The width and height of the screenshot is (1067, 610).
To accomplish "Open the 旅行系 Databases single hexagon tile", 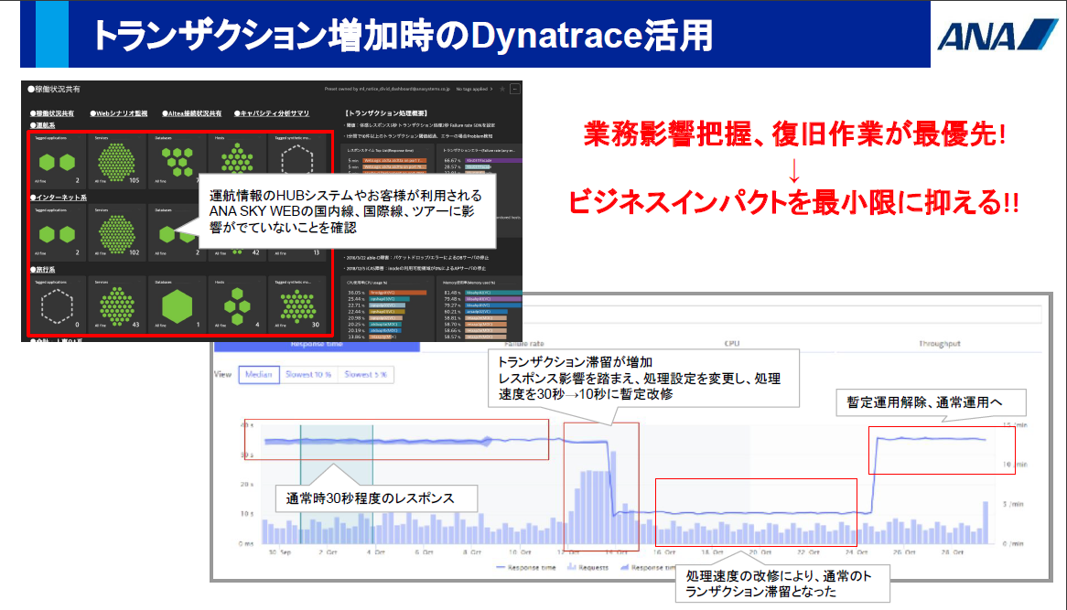I will click(x=177, y=304).
